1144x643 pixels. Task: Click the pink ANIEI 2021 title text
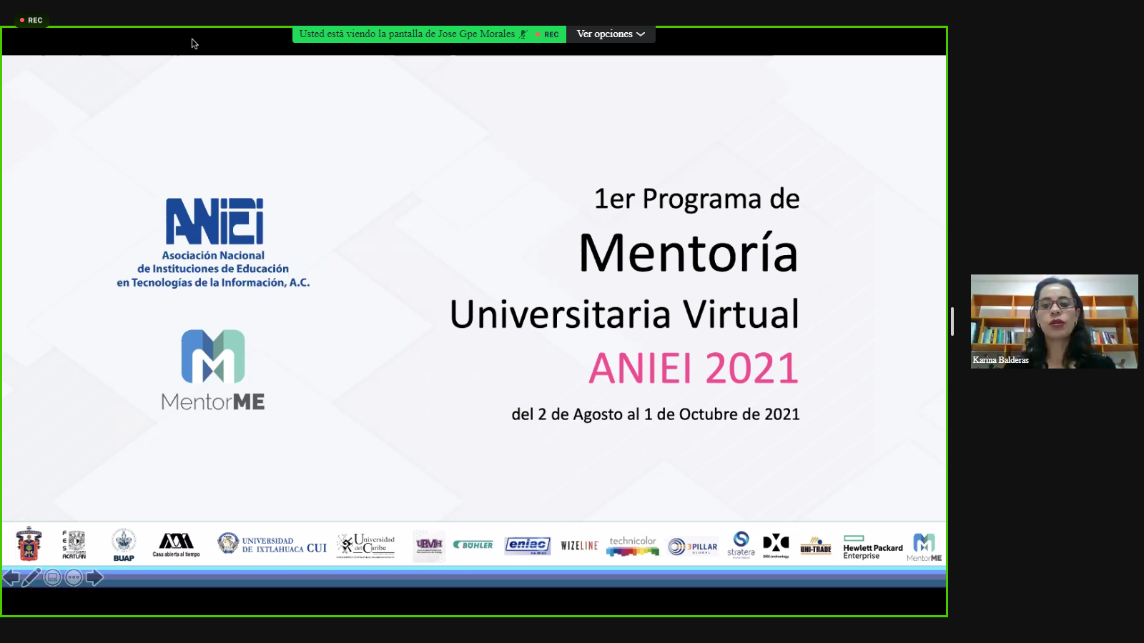point(693,369)
